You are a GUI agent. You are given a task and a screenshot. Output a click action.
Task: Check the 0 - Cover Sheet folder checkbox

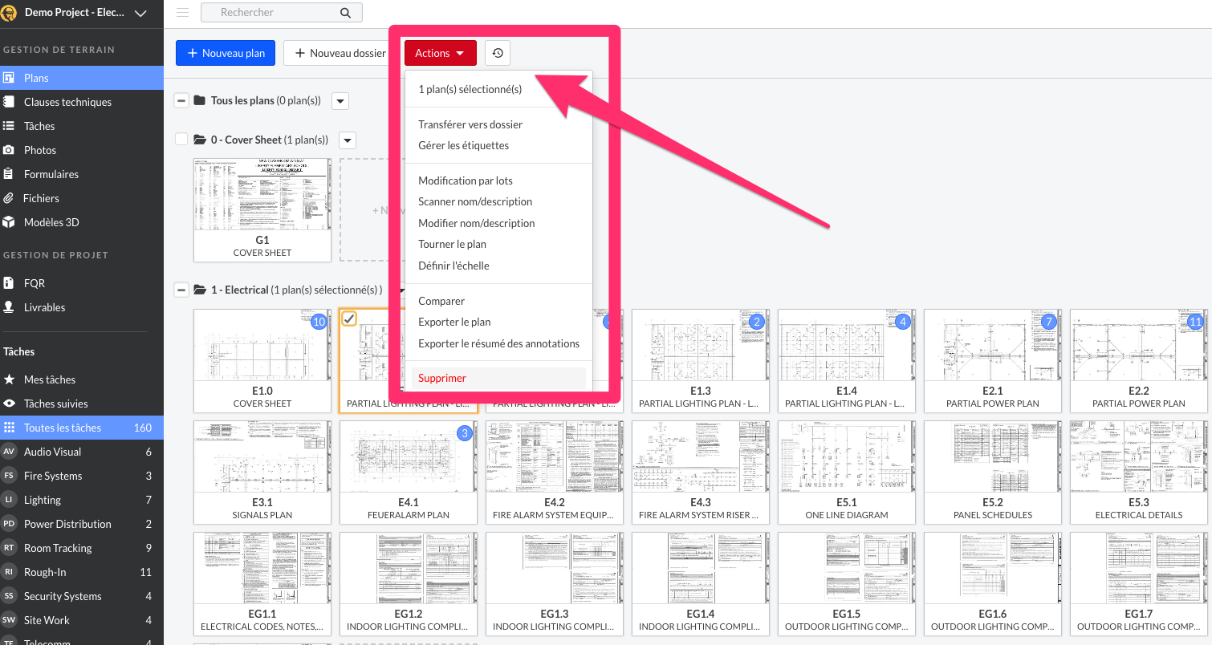(181, 140)
